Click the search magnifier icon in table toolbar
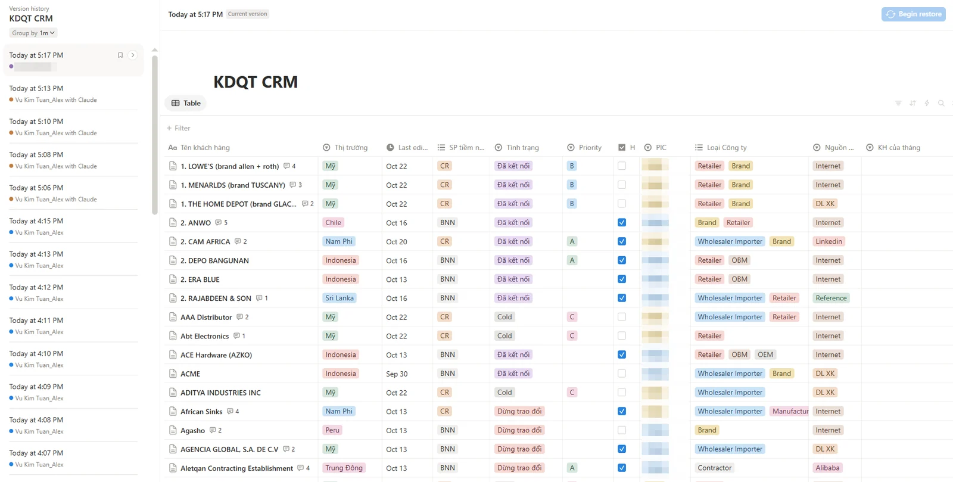This screenshot has height=482, width=953. pos(941,103)
